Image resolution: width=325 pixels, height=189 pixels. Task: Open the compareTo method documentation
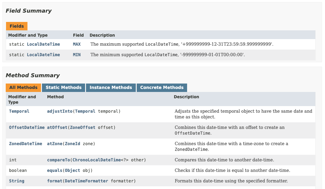pyautogui.click(x=58, y=160)
